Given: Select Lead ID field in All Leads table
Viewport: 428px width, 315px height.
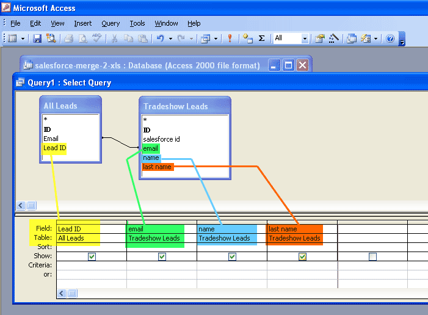Looking at the screenshot, I should click(54, 148).
